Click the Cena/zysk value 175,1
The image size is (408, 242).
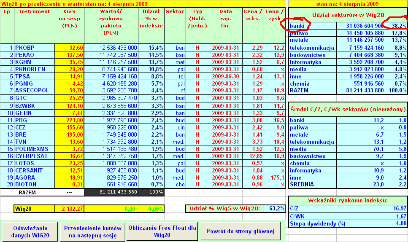(275, 177)
